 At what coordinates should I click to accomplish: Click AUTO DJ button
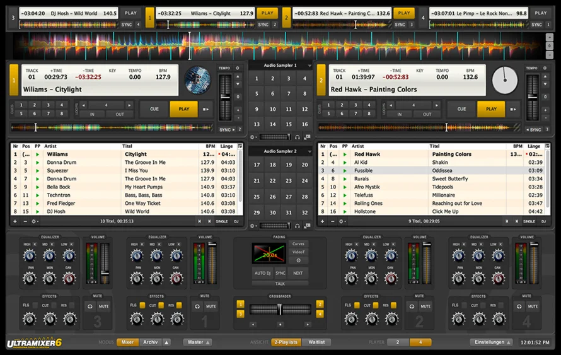point(262,273)
